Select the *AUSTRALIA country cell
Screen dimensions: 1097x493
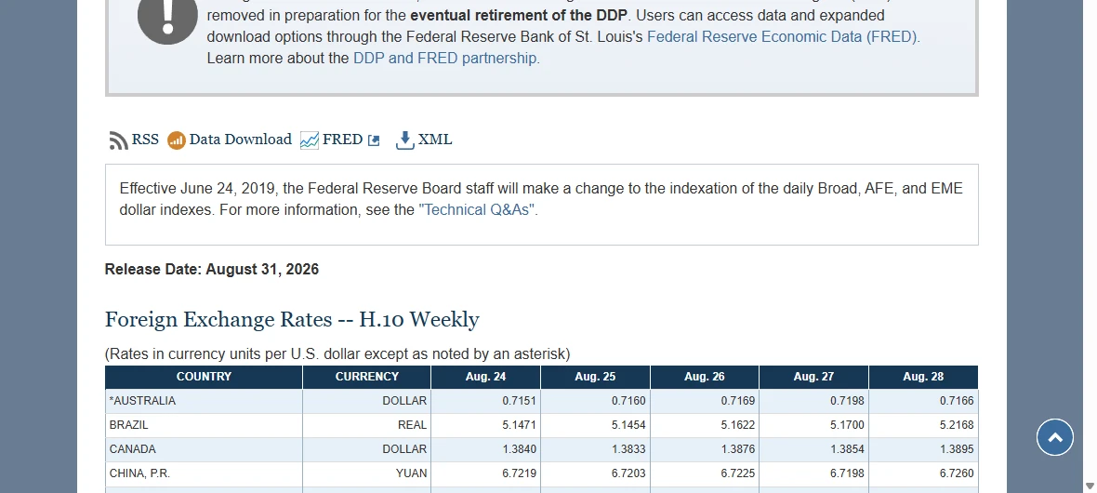pos(204,401)
